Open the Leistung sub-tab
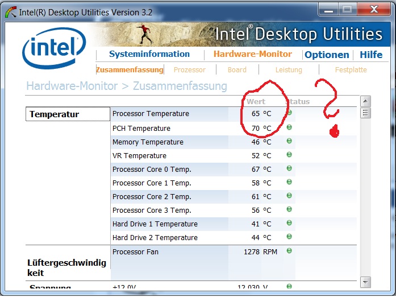396x297 pixels. [289, 70]
